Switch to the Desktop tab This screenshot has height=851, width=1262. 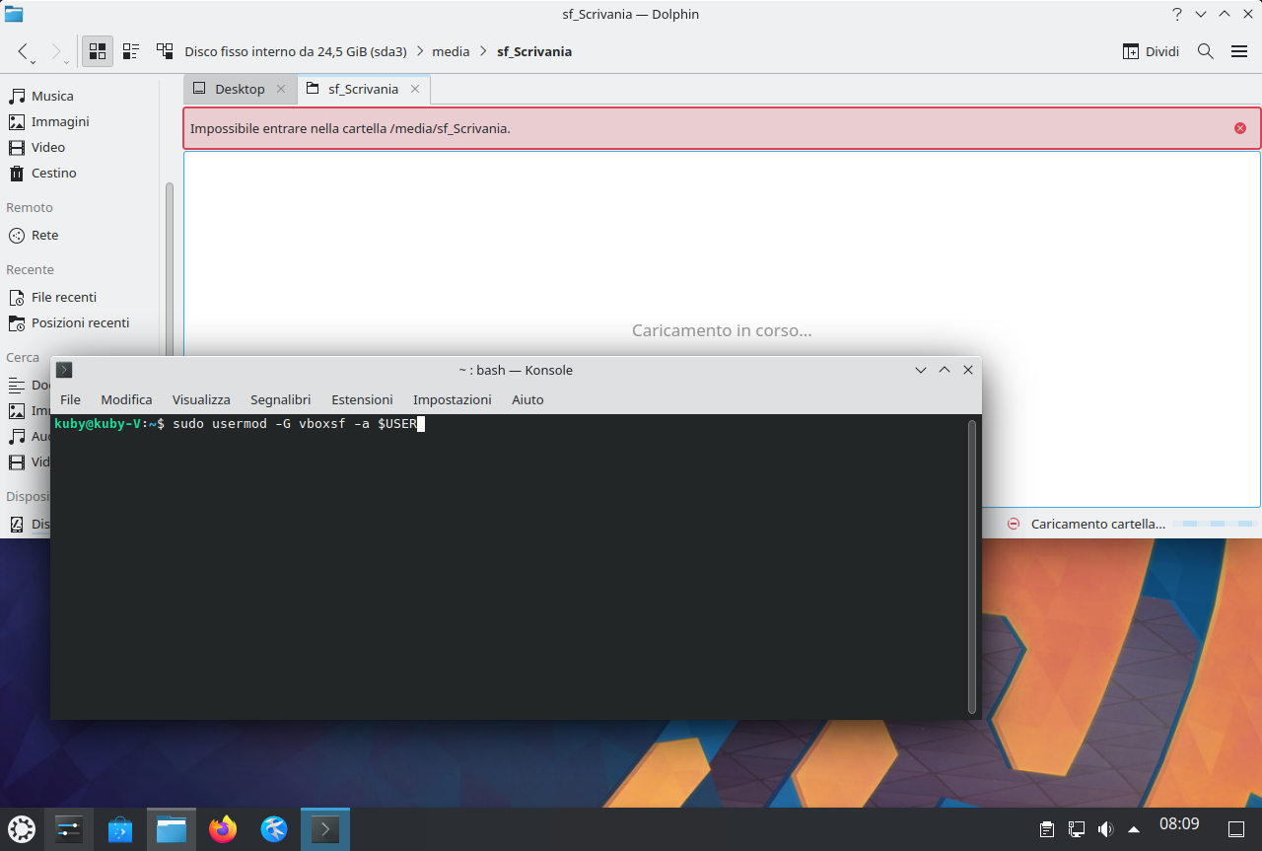[x=240, y=89]
